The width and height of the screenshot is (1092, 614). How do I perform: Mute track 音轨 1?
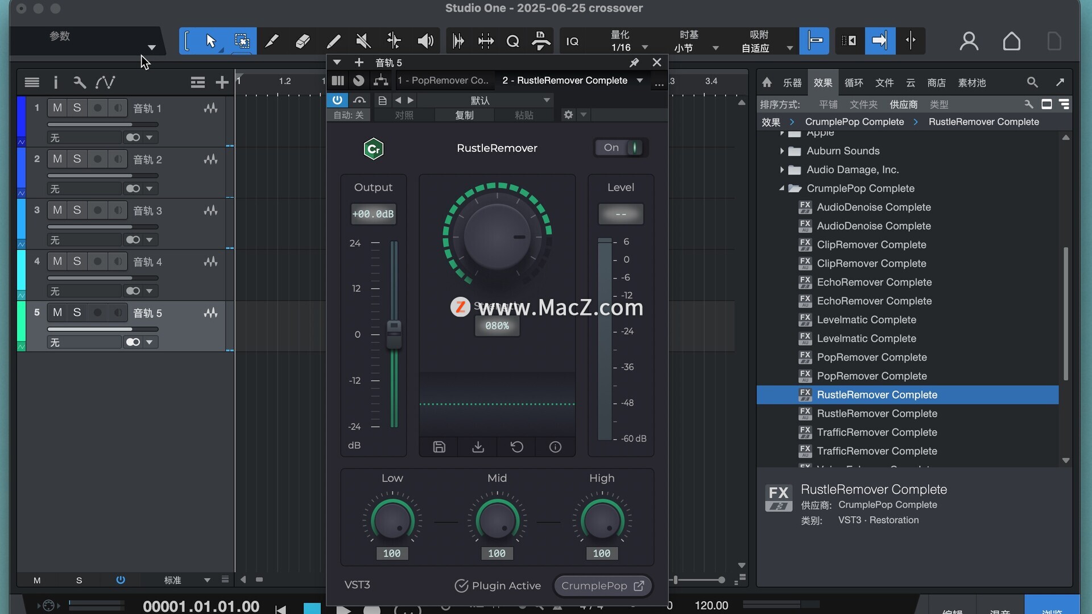(57, 108)
